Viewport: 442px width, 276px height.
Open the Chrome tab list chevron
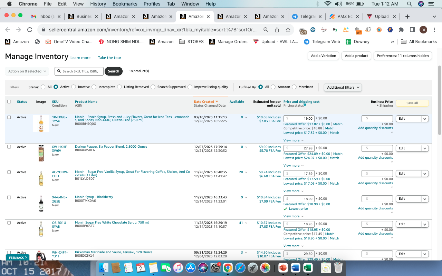434,16
